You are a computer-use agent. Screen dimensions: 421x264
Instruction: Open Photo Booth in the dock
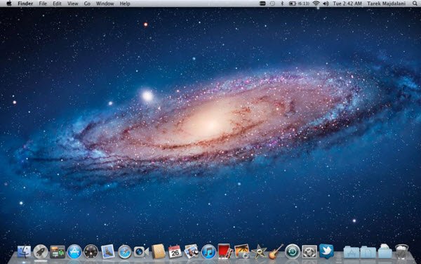225,251
